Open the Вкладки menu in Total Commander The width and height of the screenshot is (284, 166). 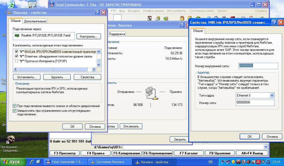(134, 11)
